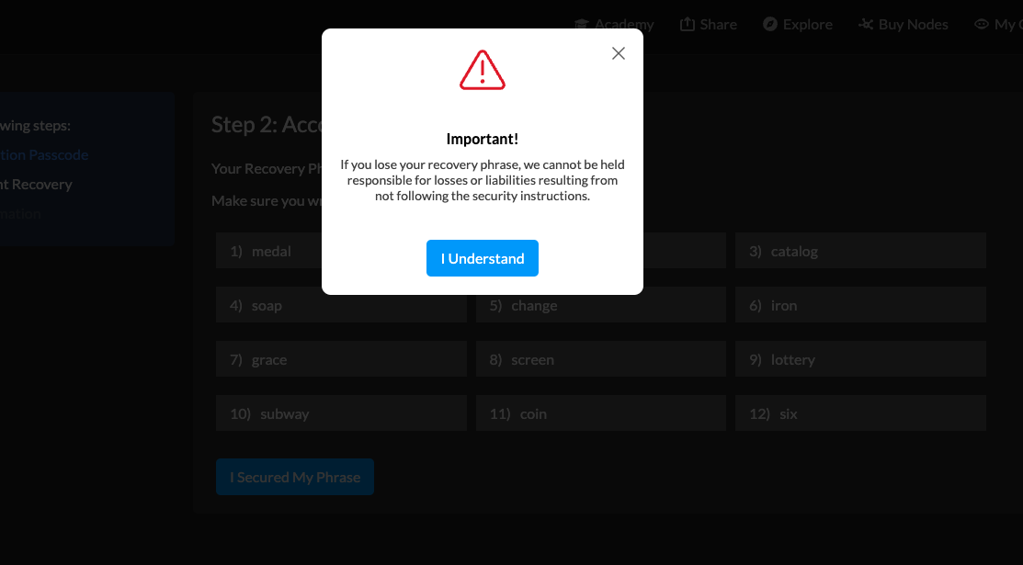Select the Passcode step link in the sidebar

tap(44, 154)
